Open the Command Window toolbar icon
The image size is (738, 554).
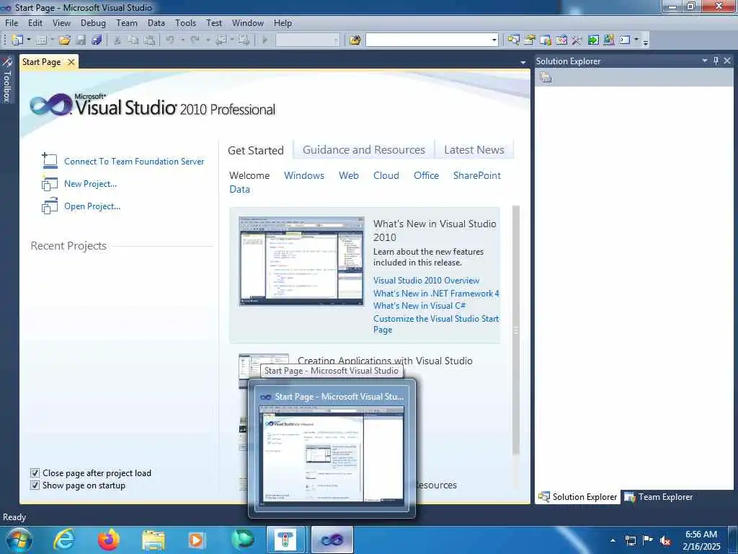tap(625, 40)
